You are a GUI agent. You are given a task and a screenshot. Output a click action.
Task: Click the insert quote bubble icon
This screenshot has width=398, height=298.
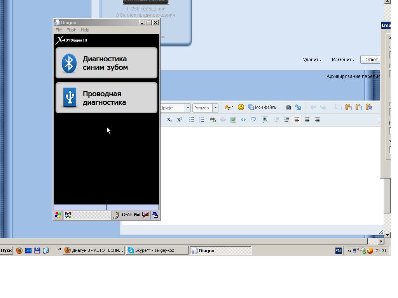(x=253, y=120)
